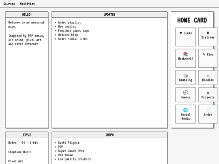219x164 pixels.
Task: Click the INSPO panel header
Action: (109, 135)
